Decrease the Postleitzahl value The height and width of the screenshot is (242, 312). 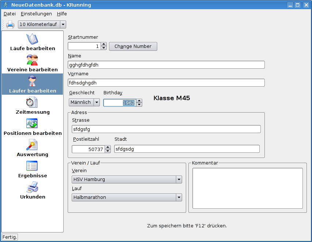coord(108,151)
